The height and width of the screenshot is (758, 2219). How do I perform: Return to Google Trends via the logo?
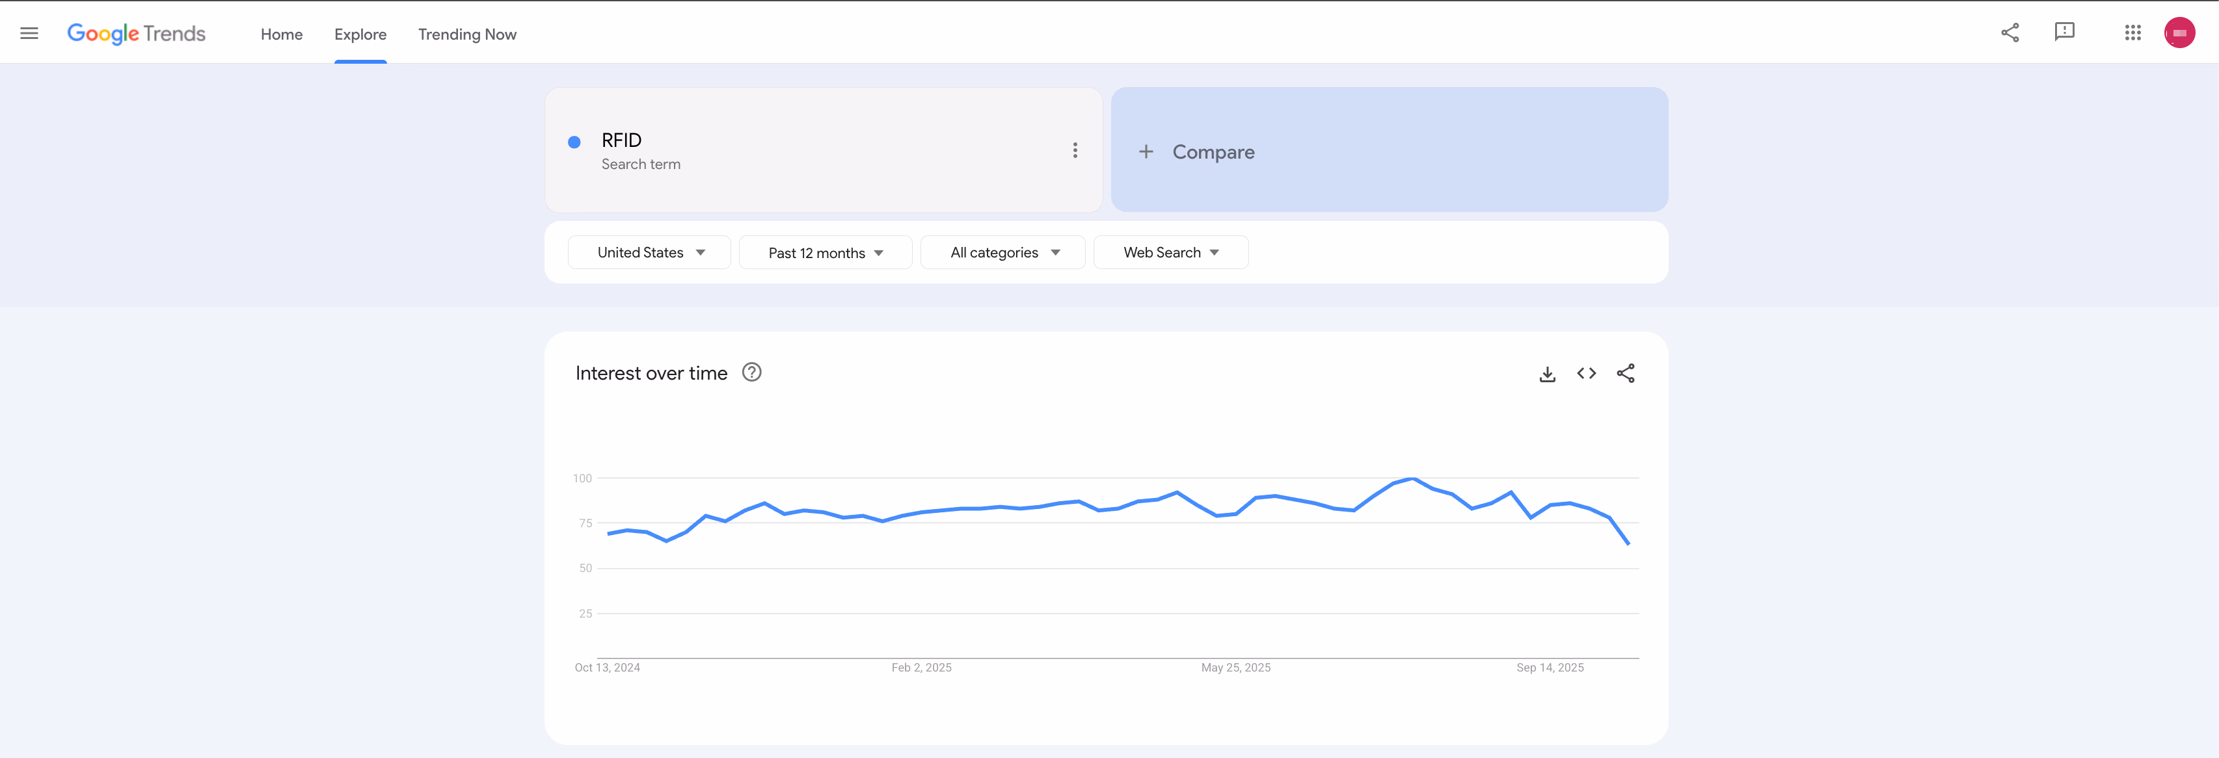(x=135, y=34)
